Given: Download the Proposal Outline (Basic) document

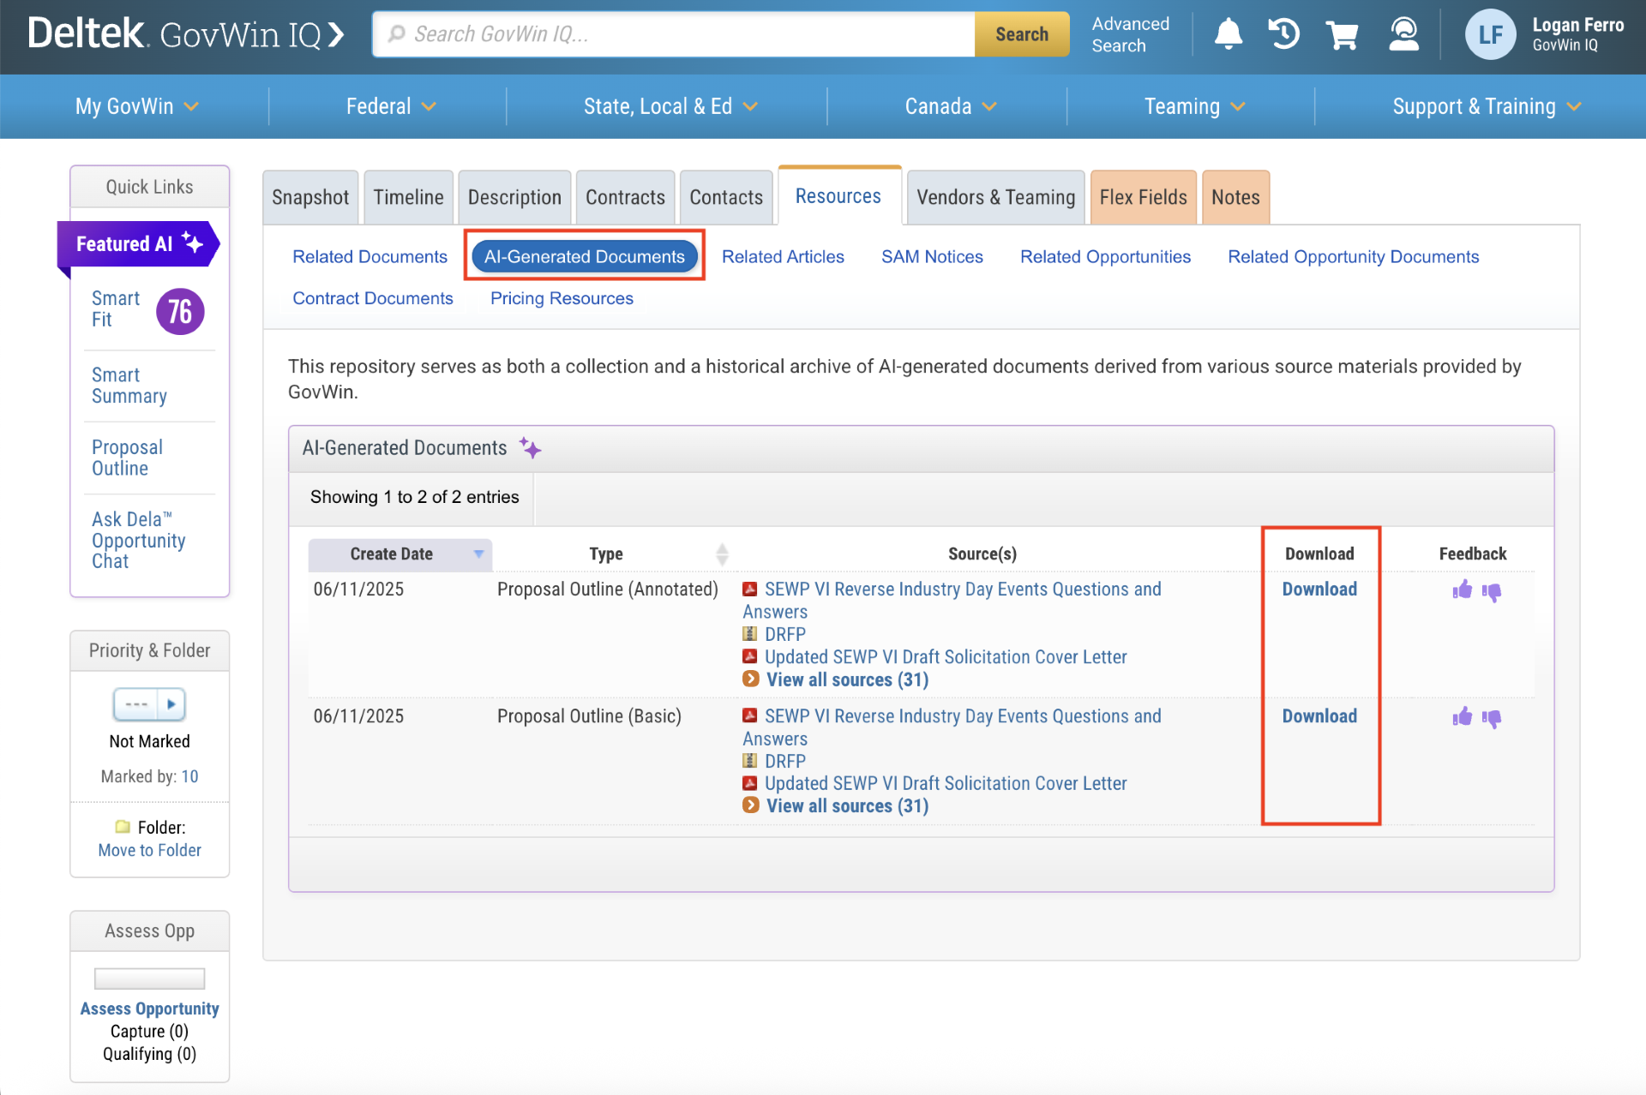Looking at the screenshot, I should (x=1319, y=716).
